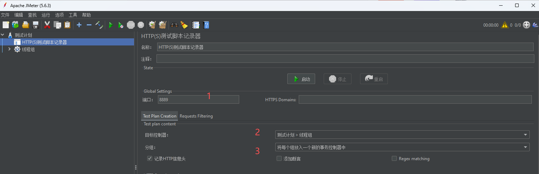Clear all results with double gear-broom icon
Image resolution: width=539 pixels, height=174 pixels.
pyautogui.click(x=163, y=25)
